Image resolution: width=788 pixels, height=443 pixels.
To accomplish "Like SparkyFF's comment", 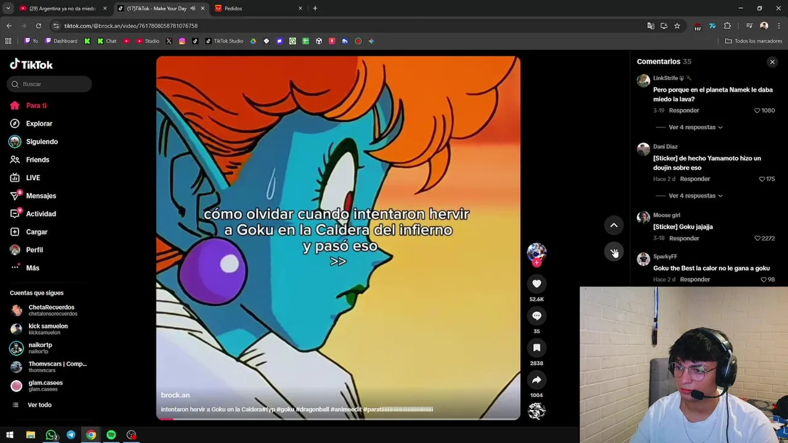I will 763,279.
